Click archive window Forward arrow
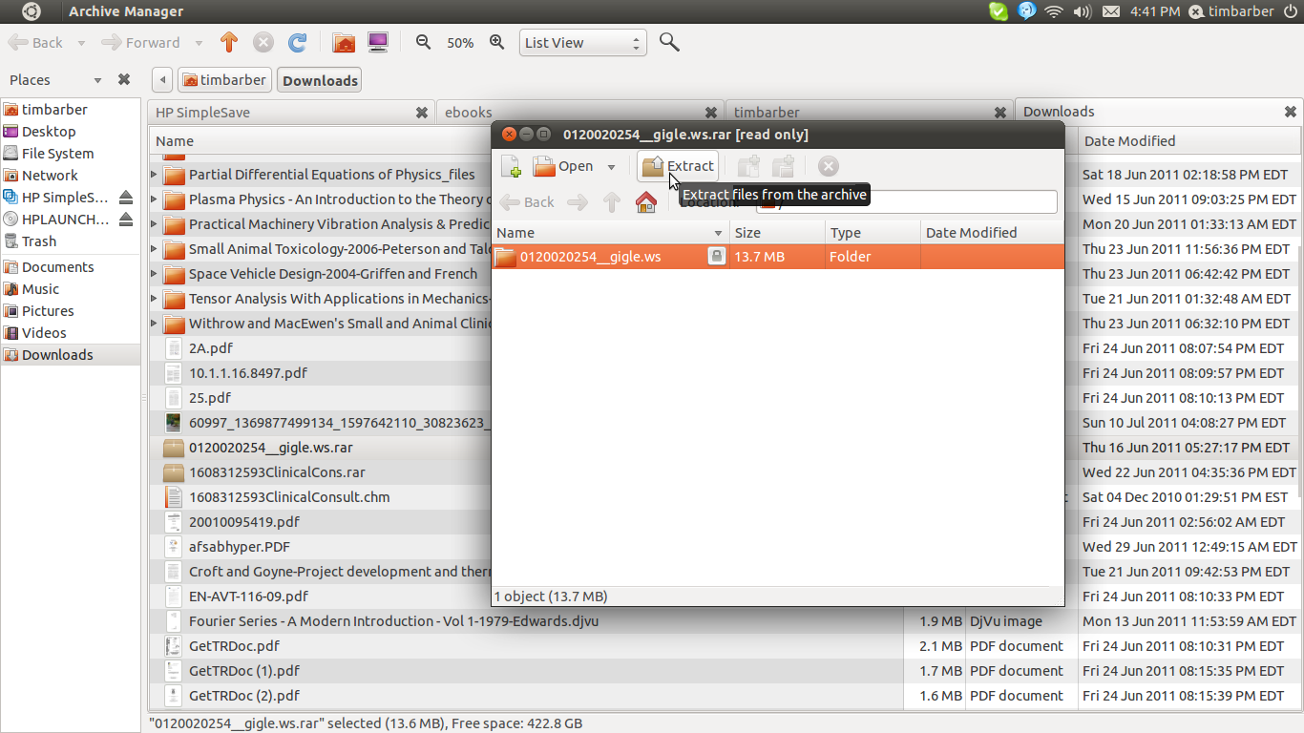The height and width of the screenshot is (733, 1304). [577, 202]
